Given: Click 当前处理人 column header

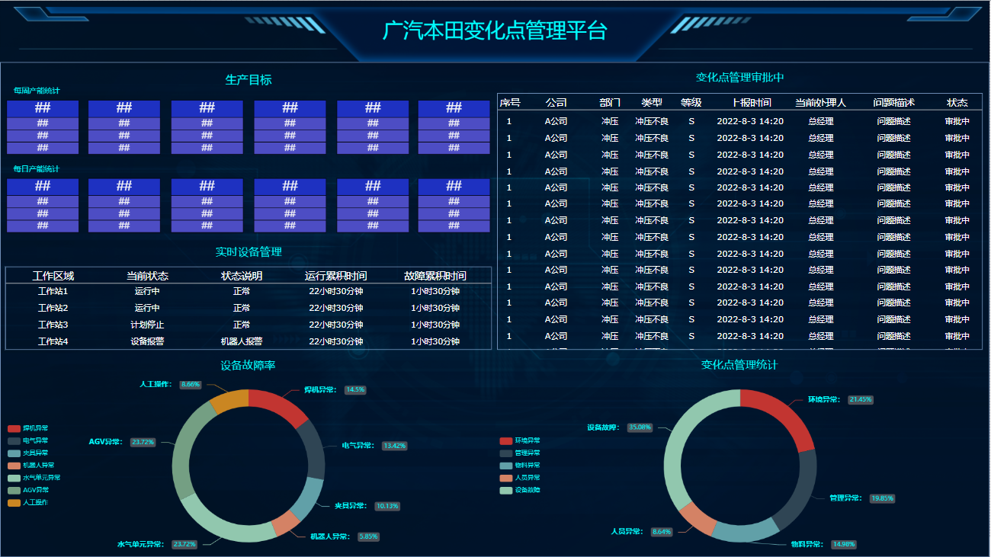Looking at the screenshot, I should click(x=821, y=103).
